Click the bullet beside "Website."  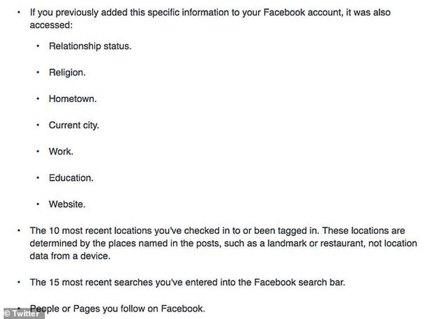pyautogui.click(x=38, y=205)
